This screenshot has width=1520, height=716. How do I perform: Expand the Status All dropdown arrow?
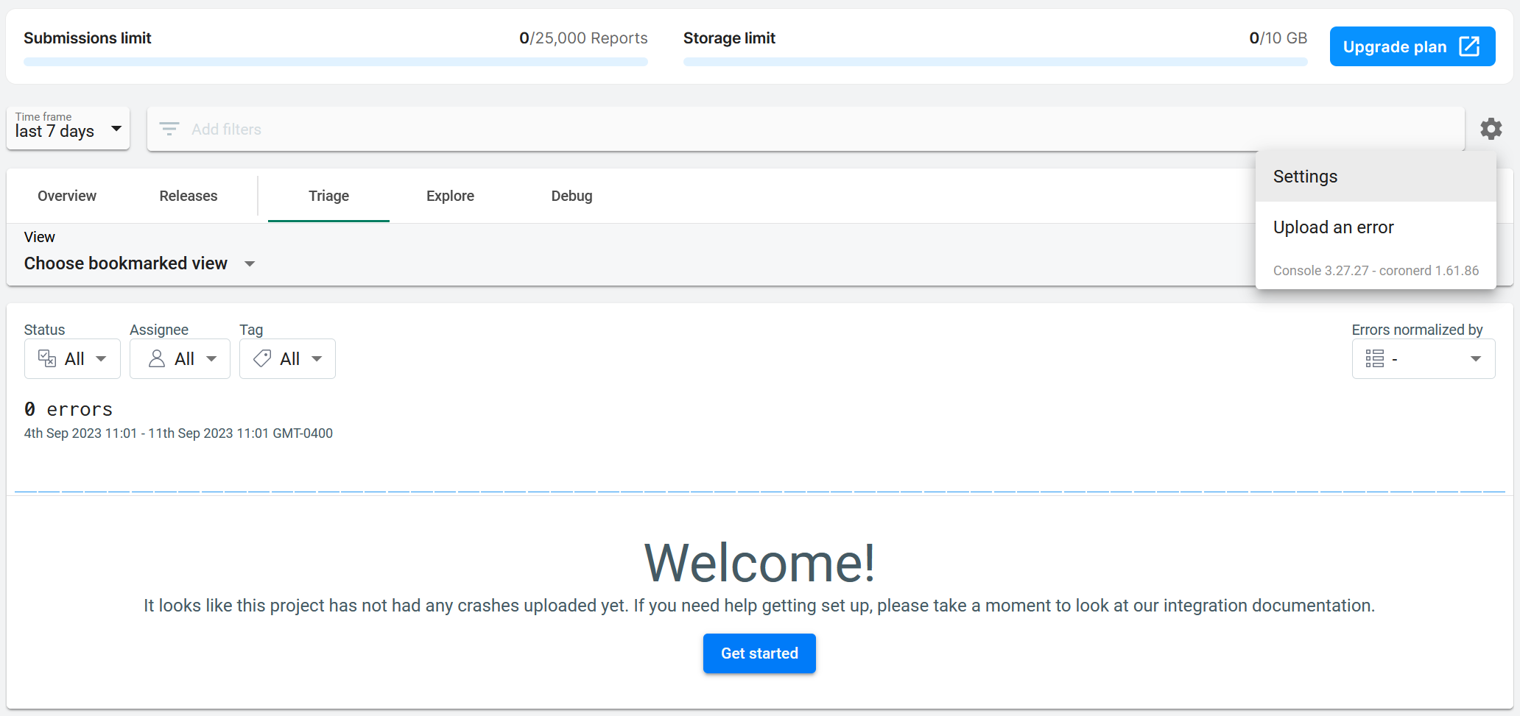pyautogui.click(x=102, y=358)
